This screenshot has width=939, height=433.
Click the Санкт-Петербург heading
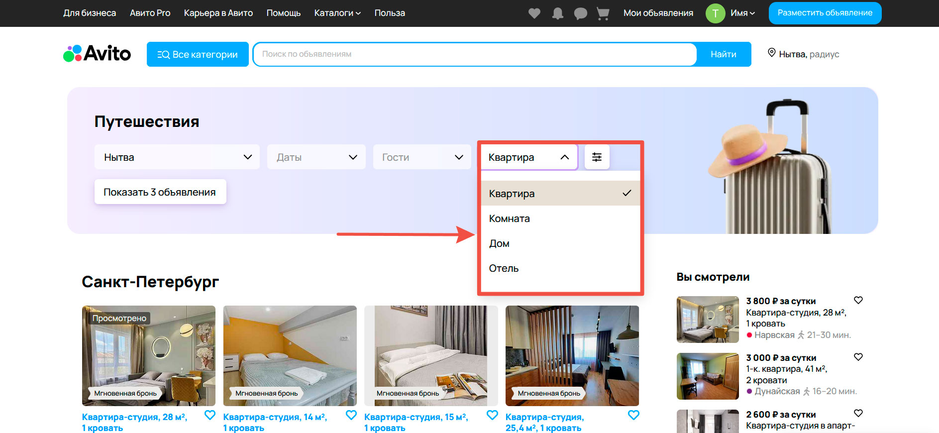[x=150, y=282]
